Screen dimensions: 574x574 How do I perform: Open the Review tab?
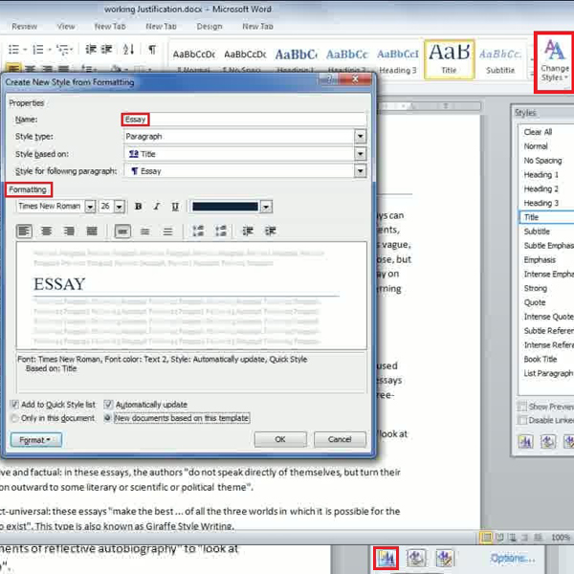pos(24,27)
